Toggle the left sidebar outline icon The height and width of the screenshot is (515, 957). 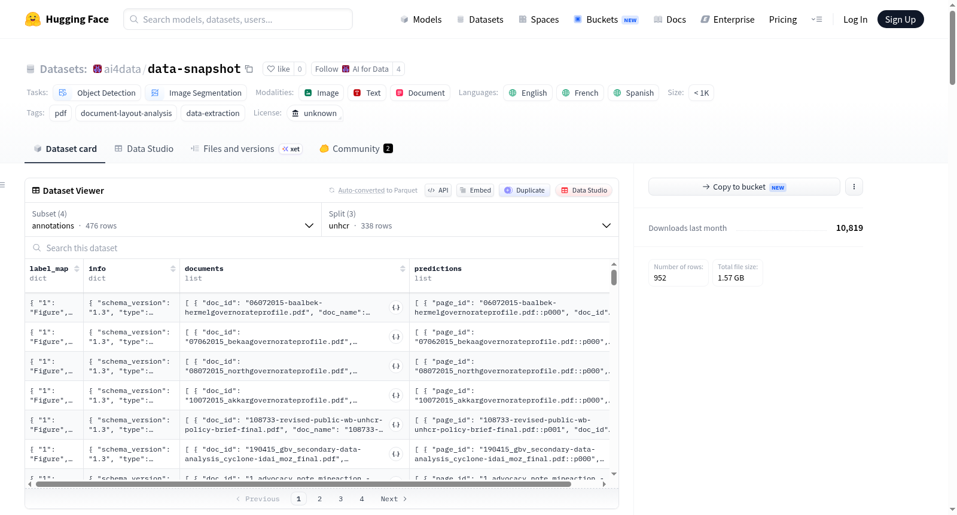(x=2, y=185)
